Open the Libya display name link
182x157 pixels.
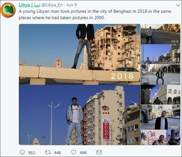[x=29, y=5]
